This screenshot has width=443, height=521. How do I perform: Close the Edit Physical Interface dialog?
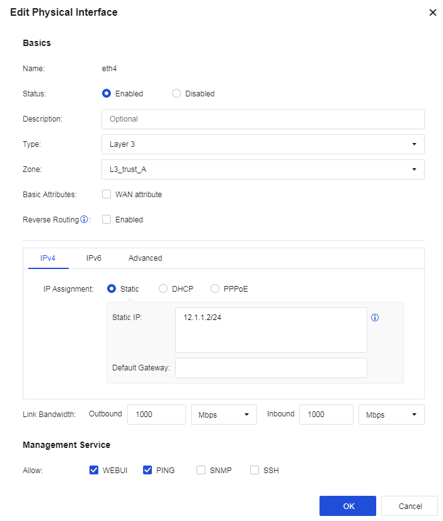pos(432,13)
